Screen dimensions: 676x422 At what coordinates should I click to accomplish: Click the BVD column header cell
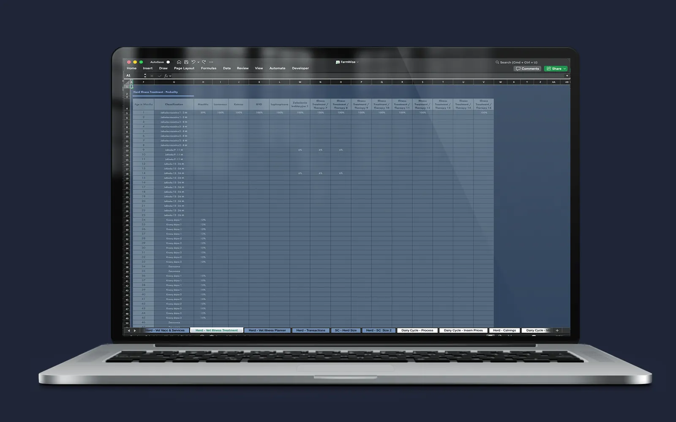tap(259, 104)
